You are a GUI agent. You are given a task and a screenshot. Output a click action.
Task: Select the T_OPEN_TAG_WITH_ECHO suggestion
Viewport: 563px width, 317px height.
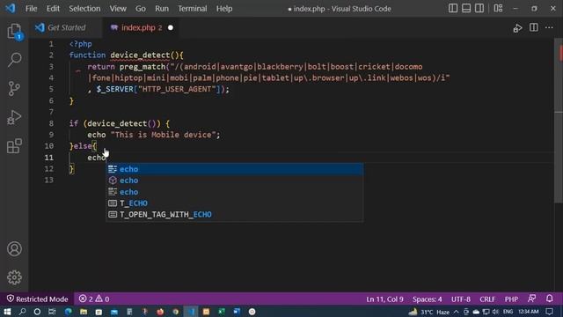click(235, 215)
